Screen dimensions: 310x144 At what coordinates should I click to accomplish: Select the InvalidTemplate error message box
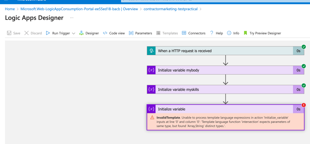[225, 122]
